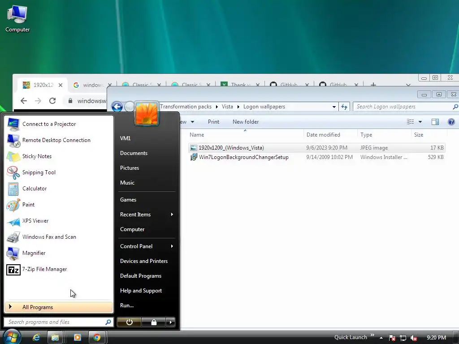This screenshot has height=344, width=459.
Task: Launch Remote Desktop Connection
Action: 59,140
